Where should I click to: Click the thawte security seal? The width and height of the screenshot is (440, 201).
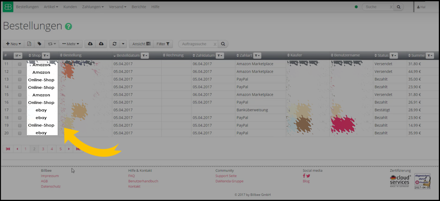click(422, 181)
